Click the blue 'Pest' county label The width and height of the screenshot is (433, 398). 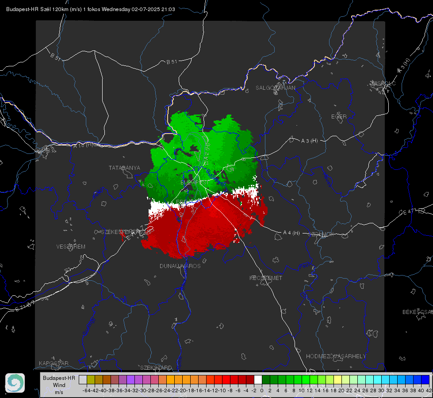click(304, 266)
